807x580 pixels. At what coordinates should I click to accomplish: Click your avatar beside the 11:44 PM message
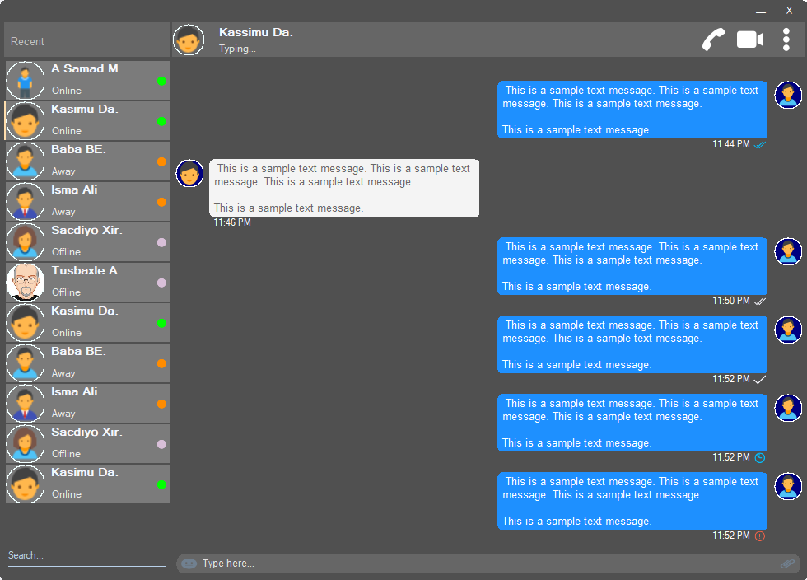788,95
